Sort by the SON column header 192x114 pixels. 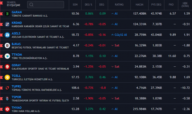coord(75,5)
